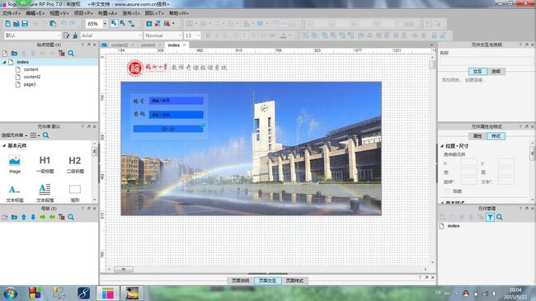Open the zoom level 65% dropdown
The height and width of the screenshot is (301, 536).
[x=105, y=24]
